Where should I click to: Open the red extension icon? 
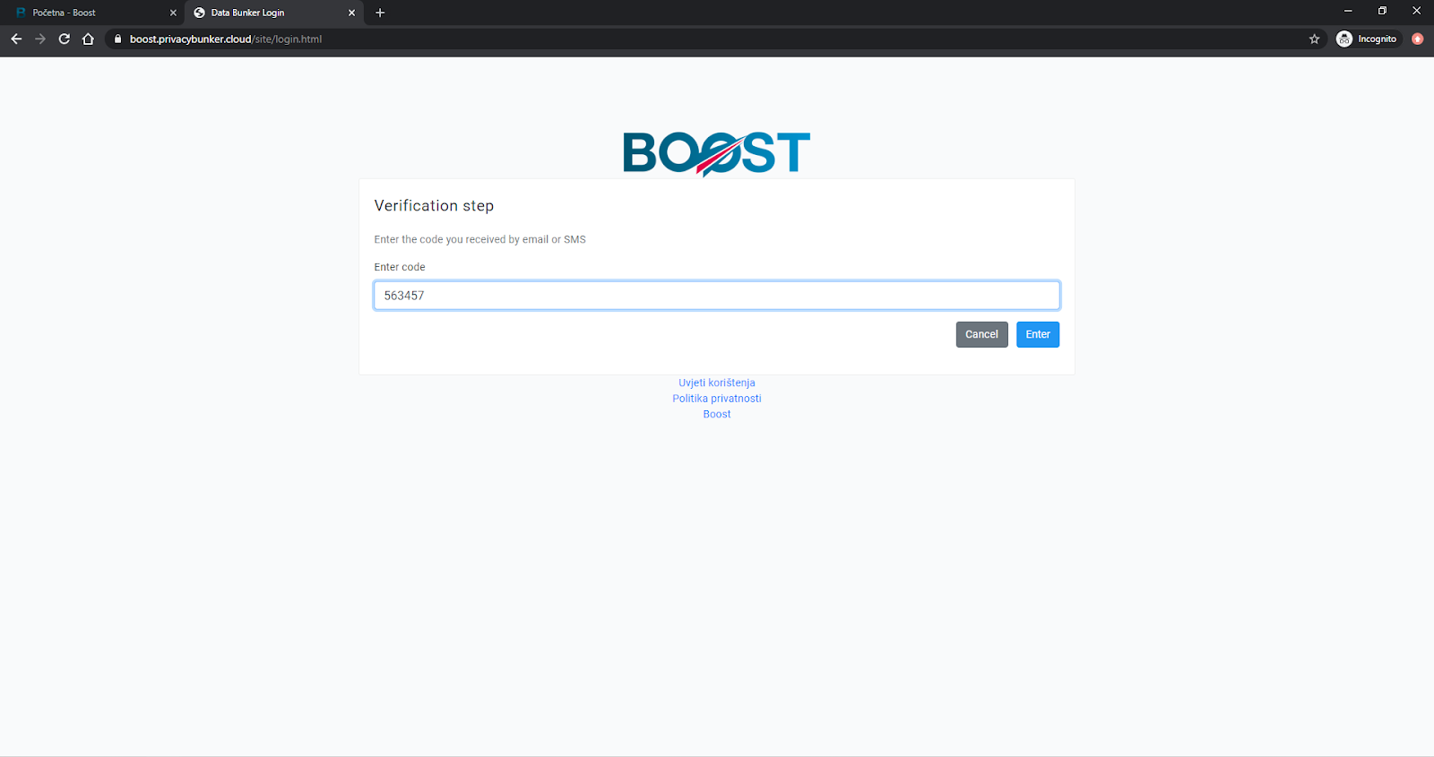tap(1417, 39)
